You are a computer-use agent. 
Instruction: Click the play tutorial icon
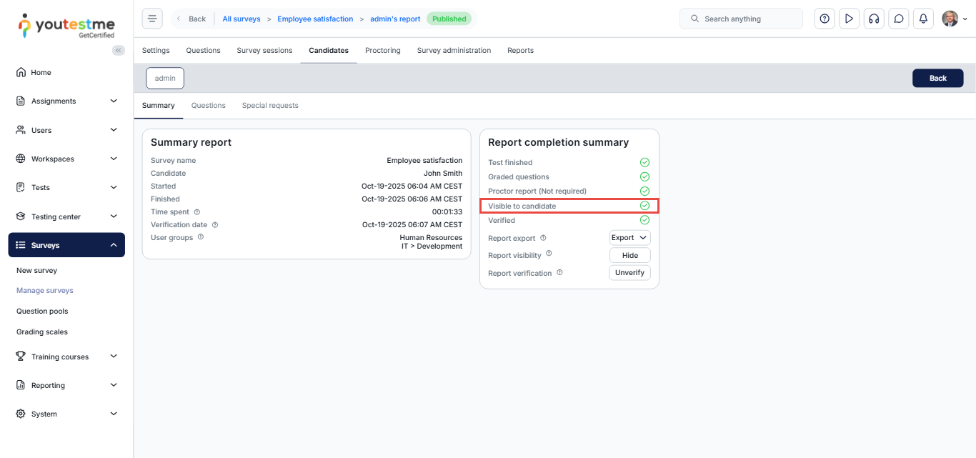pyautogui.click(x=849, y=19)
